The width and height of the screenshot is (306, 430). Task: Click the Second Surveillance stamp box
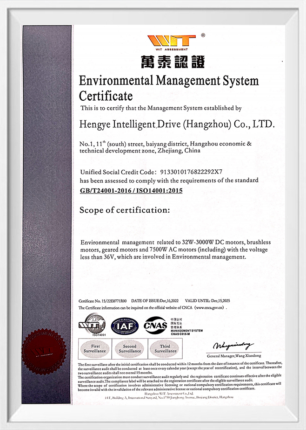pos(130,348)
